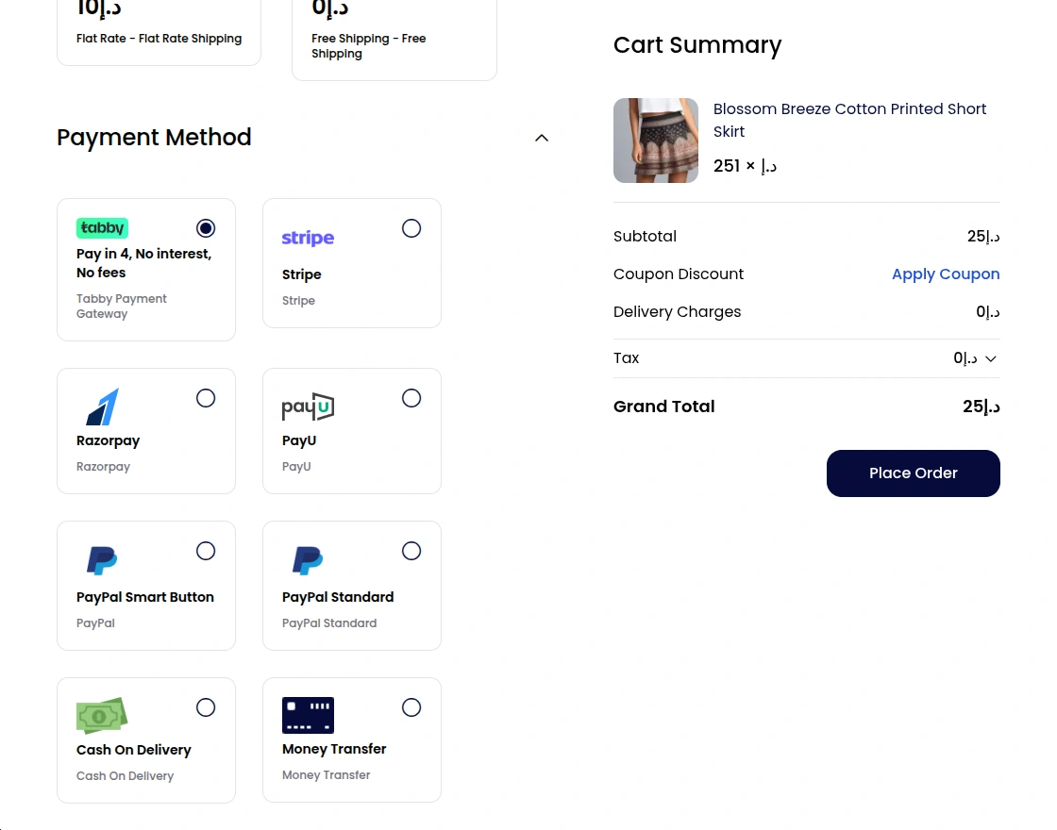This screenshot has width=1057, height=830.
Task: Click the PayPal Standard logo
Action: coord(308,560)
